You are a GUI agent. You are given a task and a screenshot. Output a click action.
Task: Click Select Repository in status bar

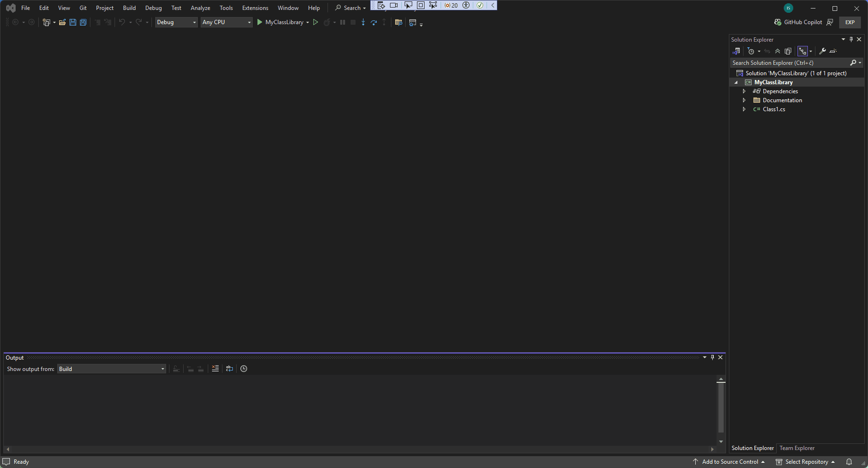click(805, 462)
